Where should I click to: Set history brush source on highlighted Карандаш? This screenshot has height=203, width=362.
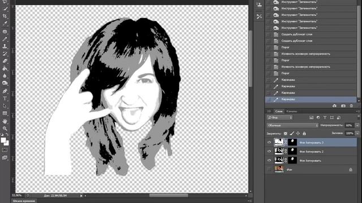click(x=268, y=99)
